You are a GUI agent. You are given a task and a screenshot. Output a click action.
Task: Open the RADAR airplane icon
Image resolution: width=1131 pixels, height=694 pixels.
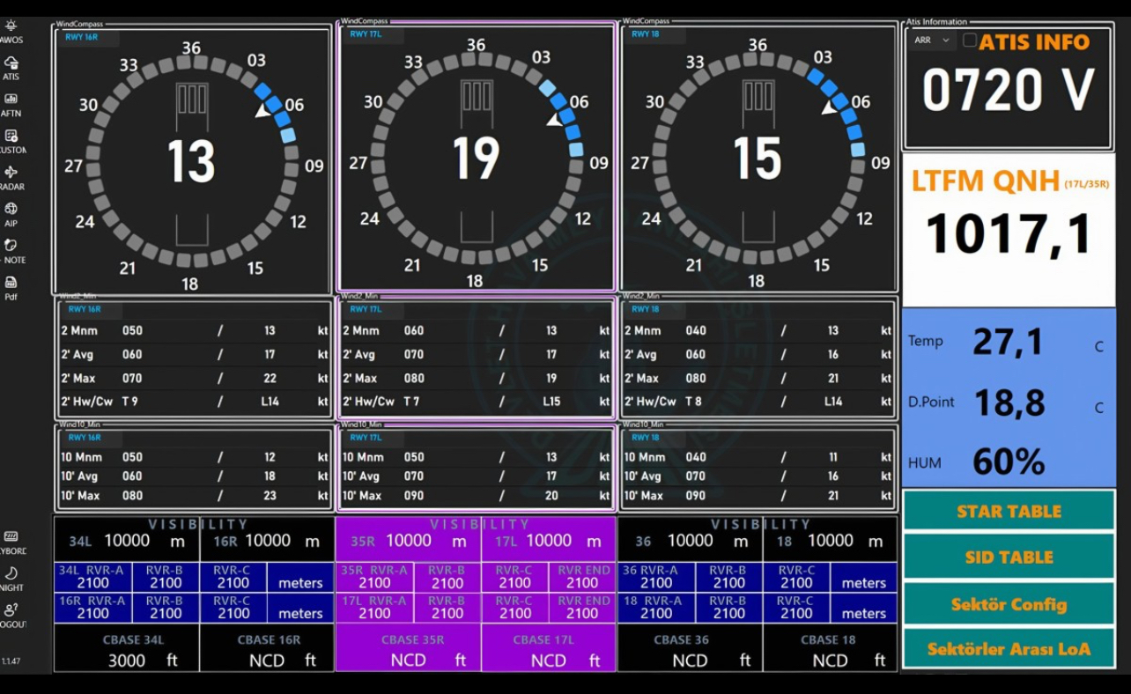[x=11, y=173]
